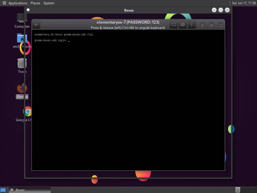Select the Computer desktop icon
The height and width of the screenshot is (193, 257).
[22, 21]
